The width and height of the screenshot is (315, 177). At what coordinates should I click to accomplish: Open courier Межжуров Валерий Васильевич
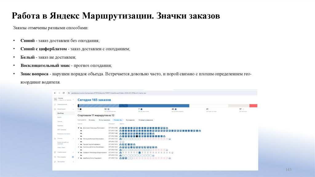[93, 139]
